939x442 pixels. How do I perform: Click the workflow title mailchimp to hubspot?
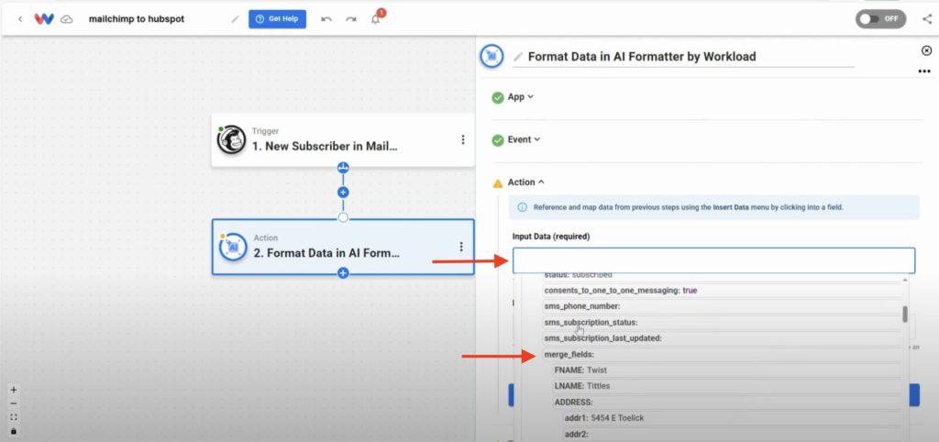pos(137,19)
